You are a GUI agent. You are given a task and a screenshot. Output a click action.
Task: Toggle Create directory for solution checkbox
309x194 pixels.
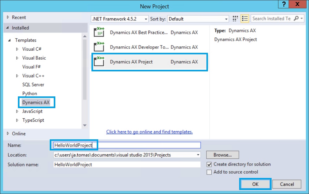pyautogui.click(x=209, y=164)
